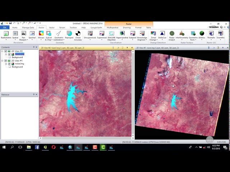Expand the haze3.img layer node
Image resolution: width=230 pixels, height=172 pixels.
coord(6,54)
